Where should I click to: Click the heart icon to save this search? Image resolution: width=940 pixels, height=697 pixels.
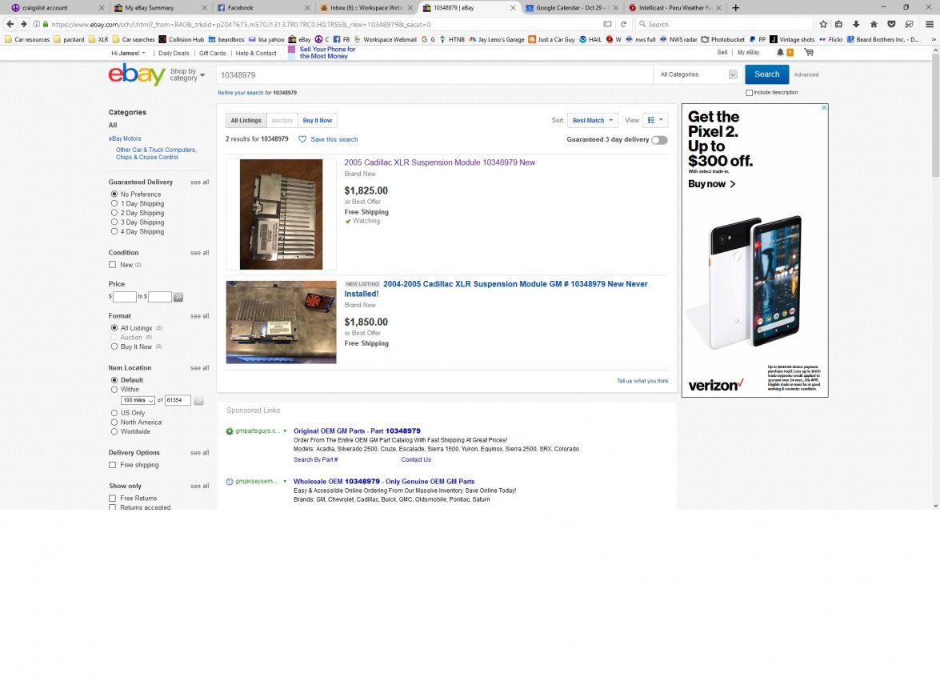302,139
